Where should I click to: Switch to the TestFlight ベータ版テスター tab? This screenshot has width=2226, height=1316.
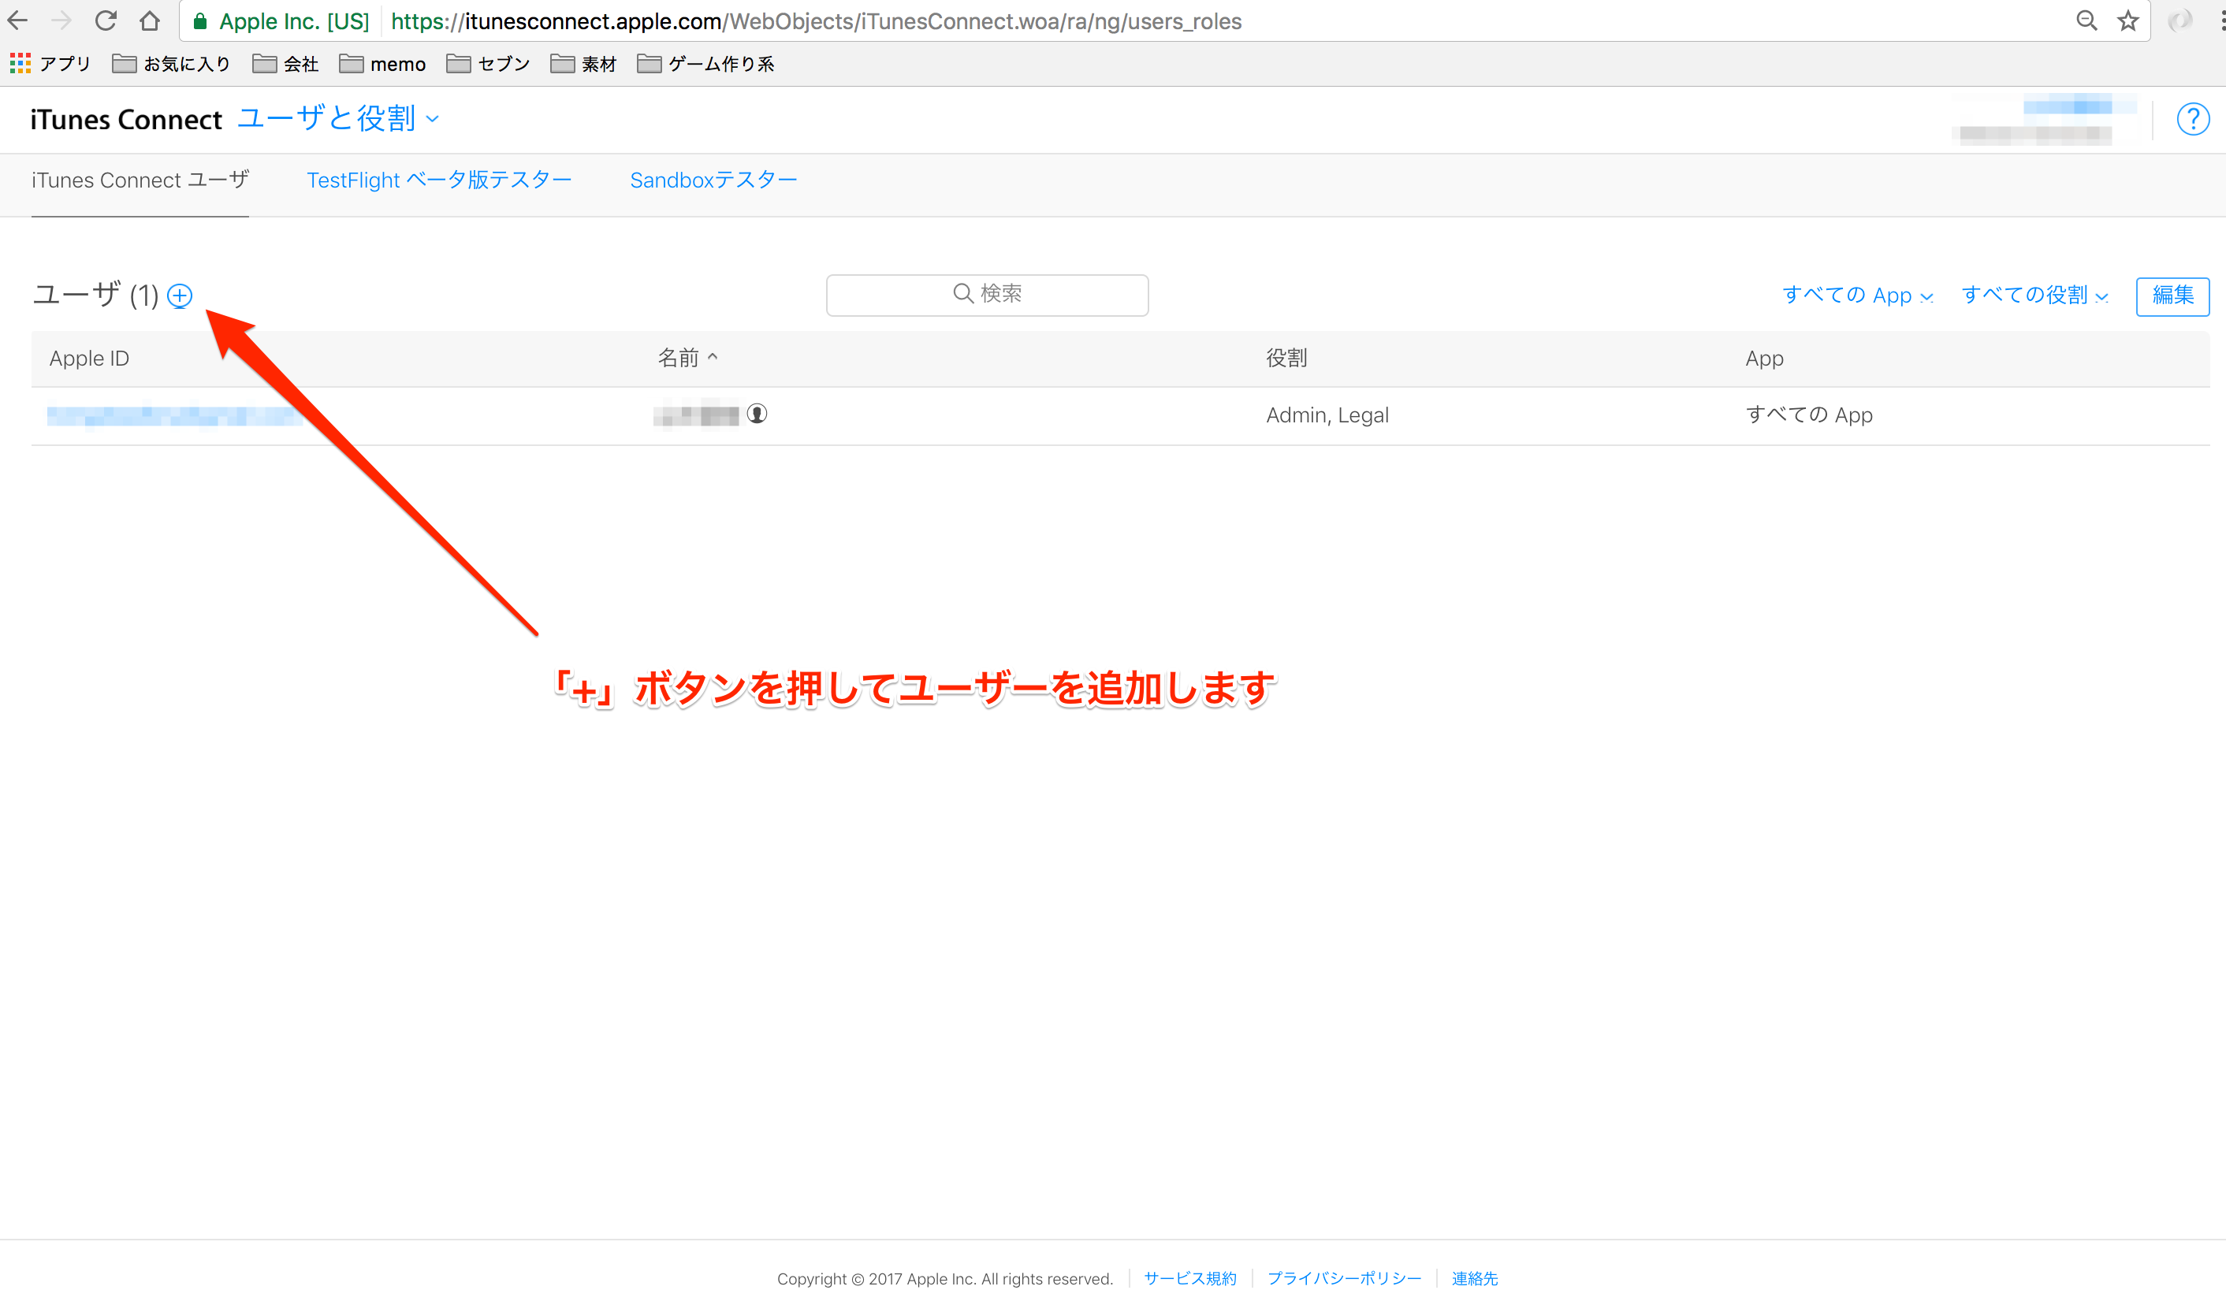point(439,180)
